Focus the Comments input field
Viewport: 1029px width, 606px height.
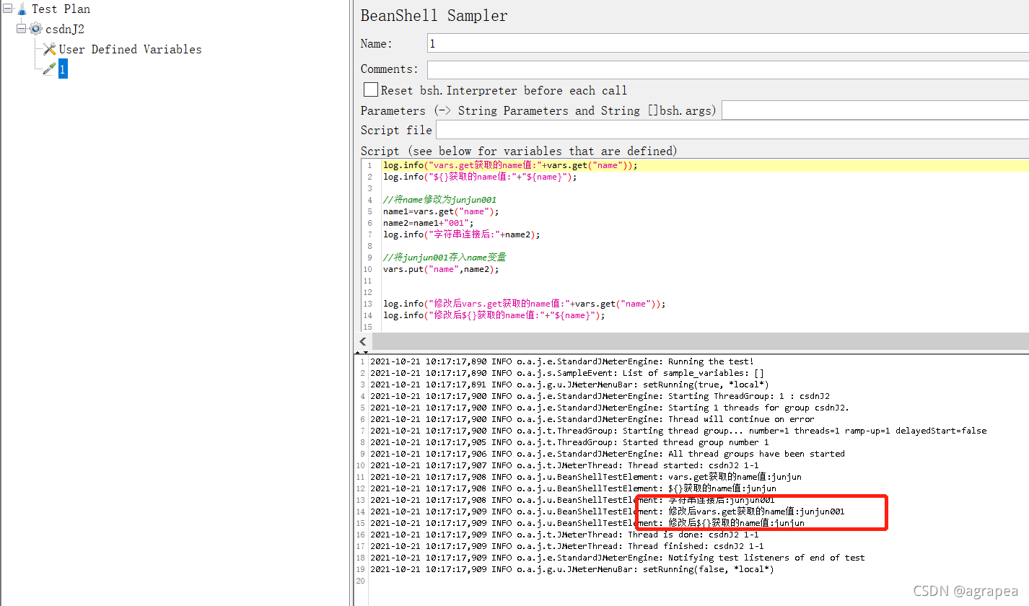(x=727, y=69)
